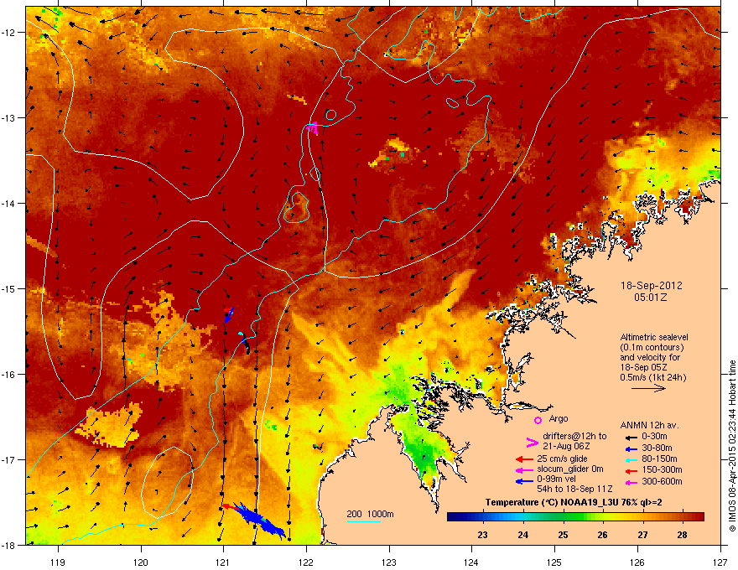Click the 30-80m depth label
Image resolution: width=738 pixels, height=570 pixels.
coord(657,448)
